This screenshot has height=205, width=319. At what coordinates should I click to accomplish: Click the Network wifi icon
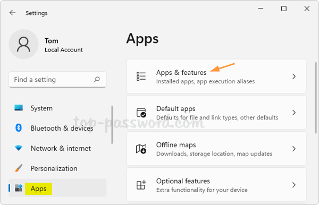(x=19, y=148)
